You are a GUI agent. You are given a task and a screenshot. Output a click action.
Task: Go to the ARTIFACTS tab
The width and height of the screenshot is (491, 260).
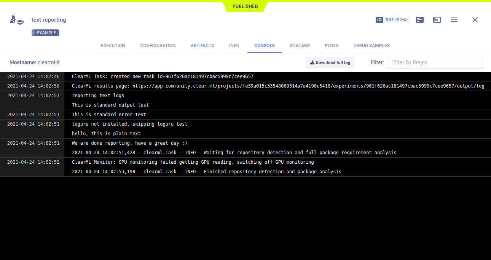[202, 46]
